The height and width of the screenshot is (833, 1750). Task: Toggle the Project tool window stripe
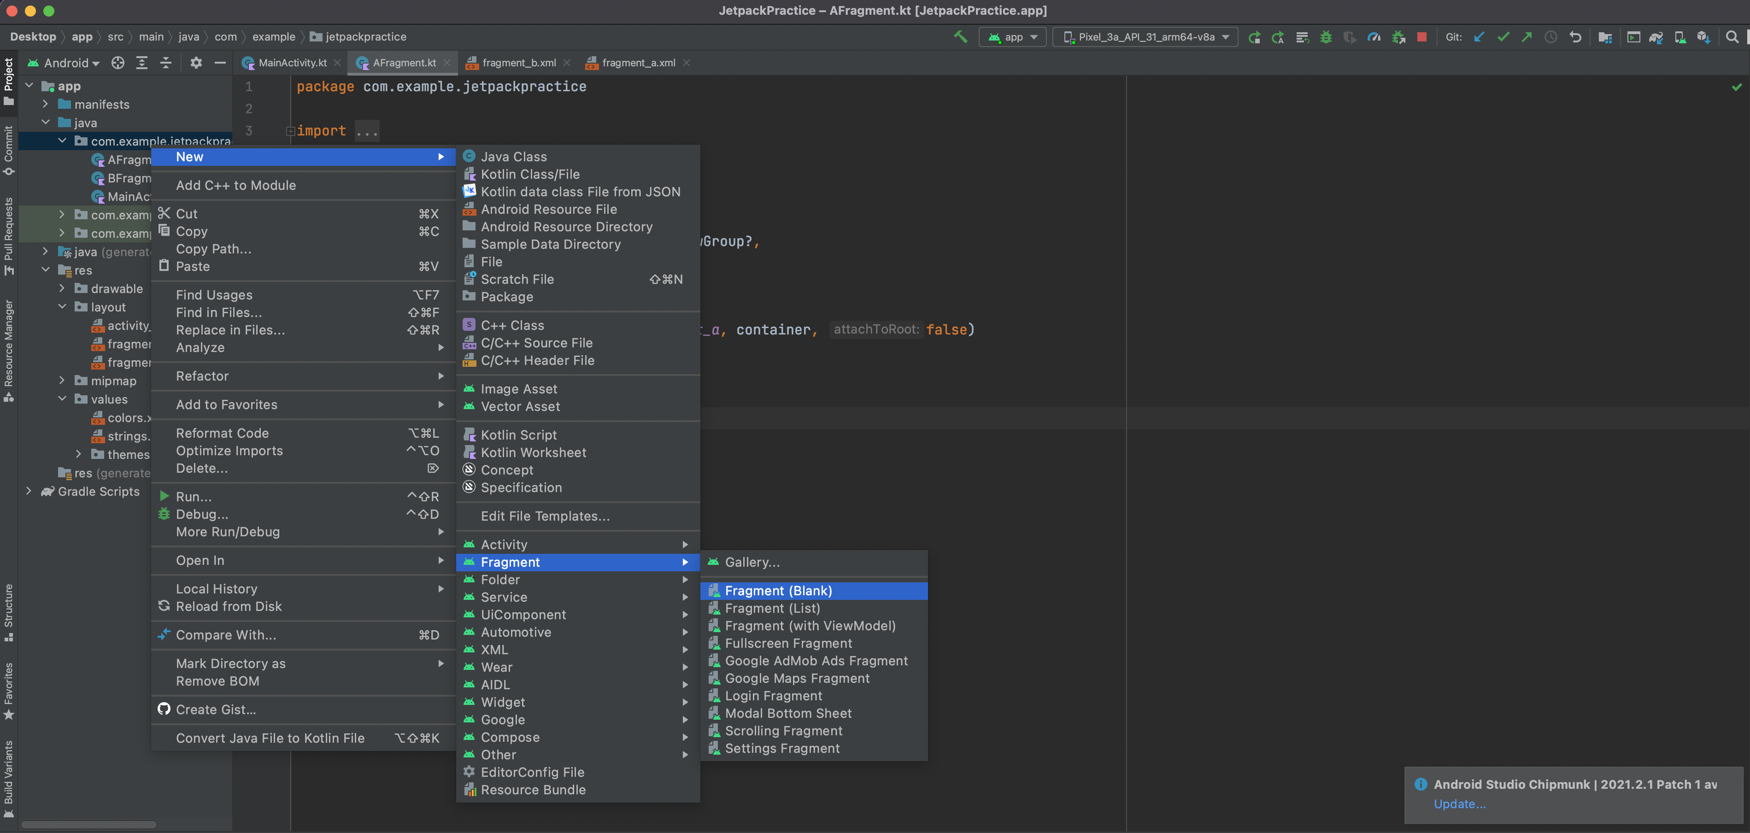pyautogui.click(x=9, y=80)
